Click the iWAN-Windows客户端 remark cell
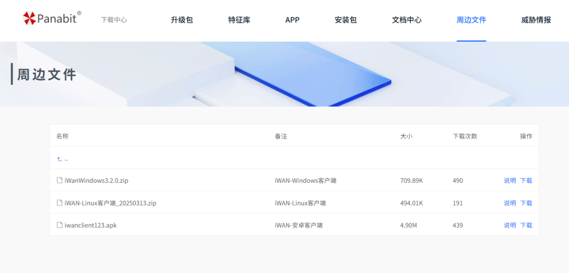The height and width of the screenshot is (273, 569). coord(306,180)
